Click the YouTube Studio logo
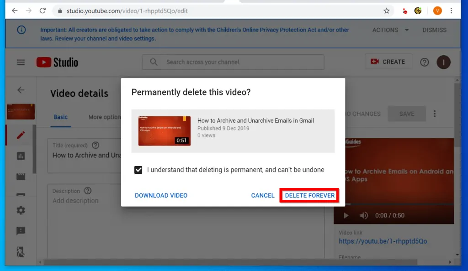Image resolution: width=468 pixels, height=271 pixels. pos(58,63)
